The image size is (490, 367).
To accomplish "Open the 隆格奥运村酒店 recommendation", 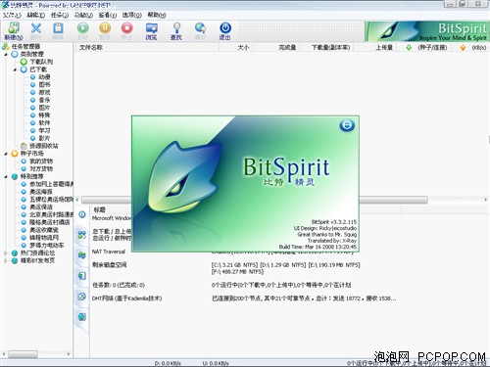I will tap(50, 222).
